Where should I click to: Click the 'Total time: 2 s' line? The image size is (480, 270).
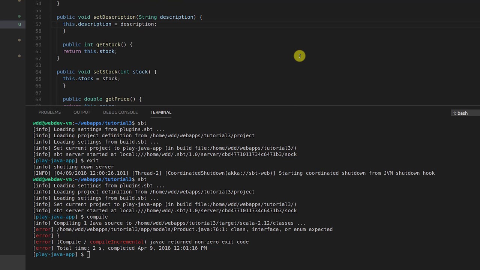click(x=120, y=248)
